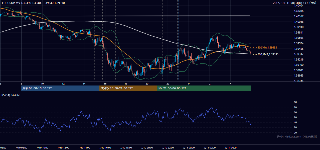The width and height of the screenshot is (320, 150).
Task: Click price axis value 1.40286
Action: [299, 11]
